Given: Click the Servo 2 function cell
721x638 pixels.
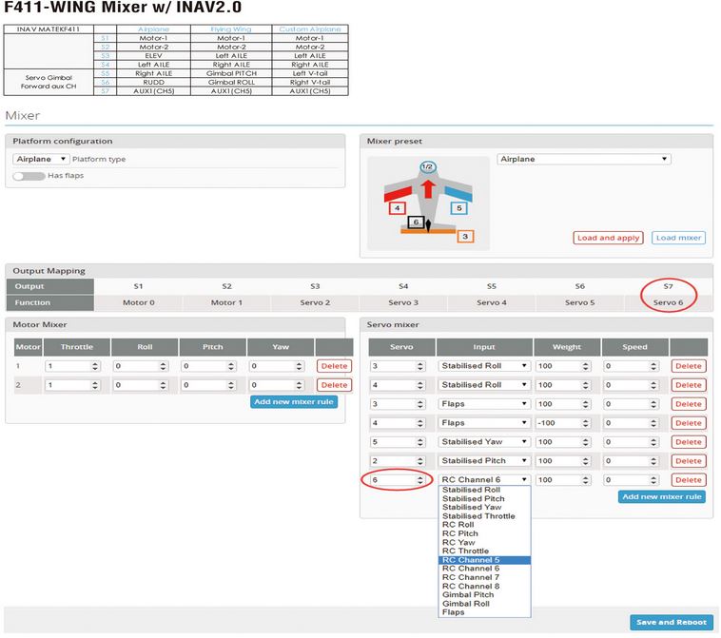Looking at the screenshot, I should coord(315,303).
